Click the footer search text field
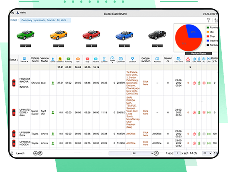The height and width of the screenshot is (177, 228). click(x=120, y=153)
